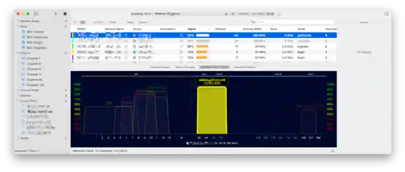The height and width of the screenshot is (172, 405).
Task: Click the Signal column sort arrow
Action: pyautogui.click(x=209, y=29)
